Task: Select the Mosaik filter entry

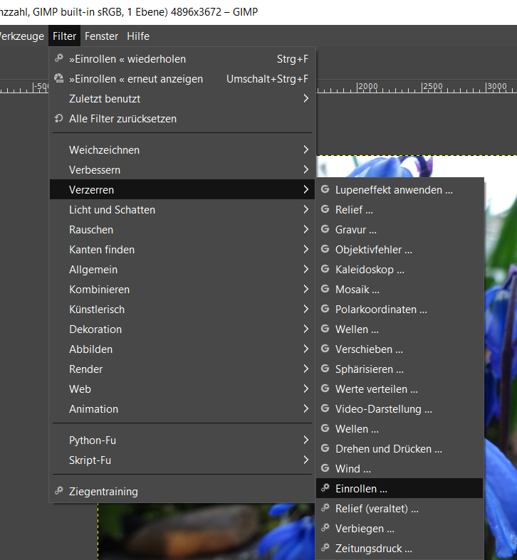Action: pos(357,290)
